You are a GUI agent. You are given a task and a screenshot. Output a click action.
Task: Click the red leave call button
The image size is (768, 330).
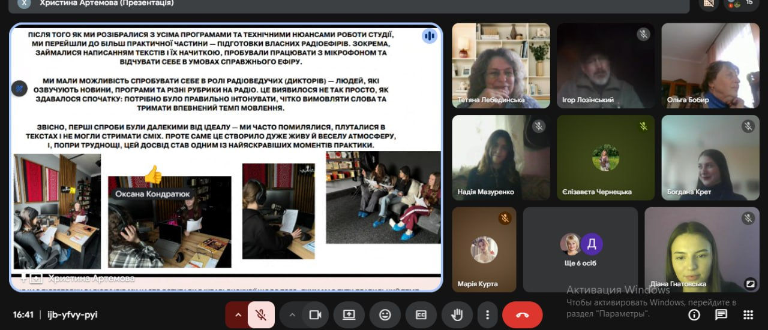coord(523,315)
